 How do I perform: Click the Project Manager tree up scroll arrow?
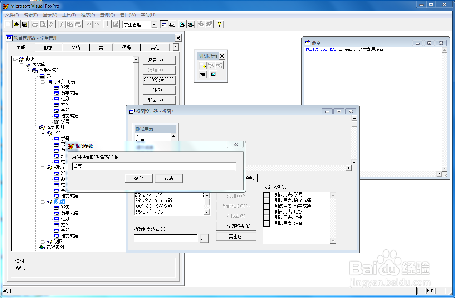(x=136, y=60)
